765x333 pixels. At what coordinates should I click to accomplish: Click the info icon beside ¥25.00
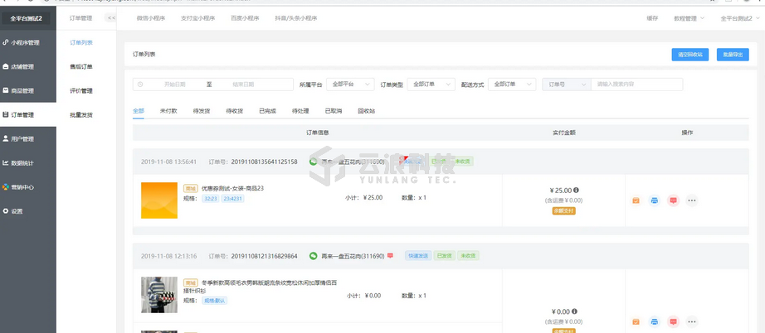pos(576,191)
